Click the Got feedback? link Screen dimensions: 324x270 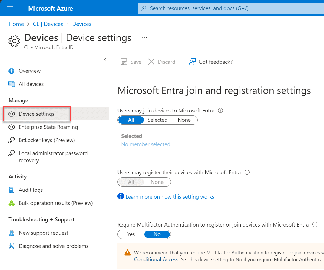pos(216,62)
